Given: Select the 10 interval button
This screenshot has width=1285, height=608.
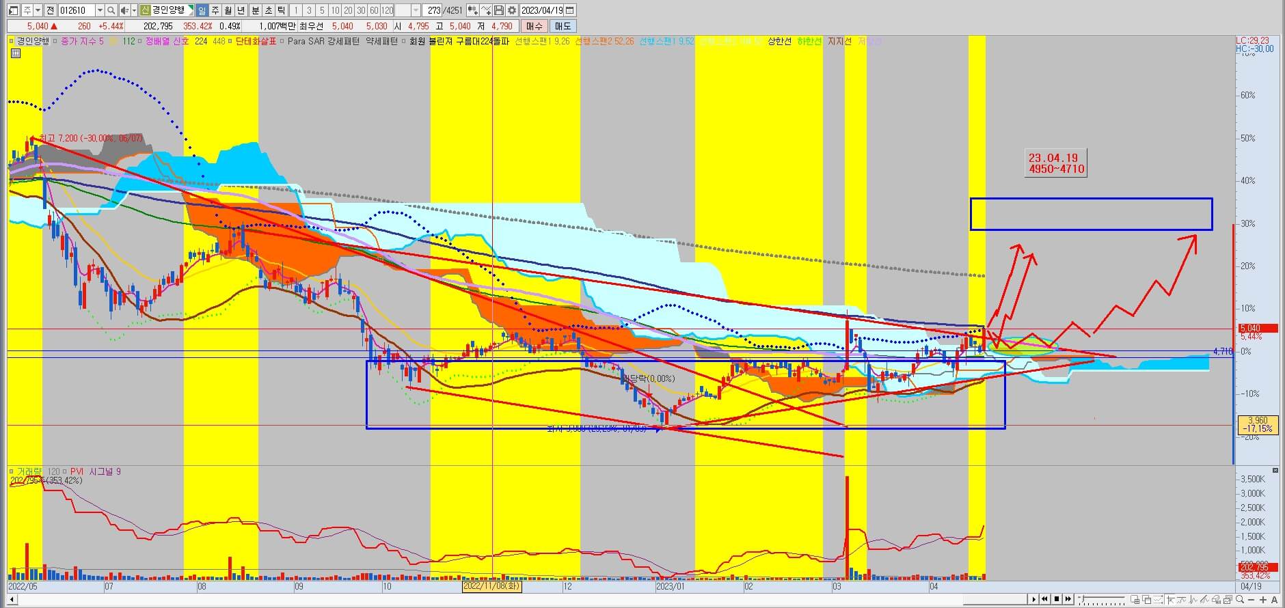Looking at the screenshot, I should [x=335, y=10].
